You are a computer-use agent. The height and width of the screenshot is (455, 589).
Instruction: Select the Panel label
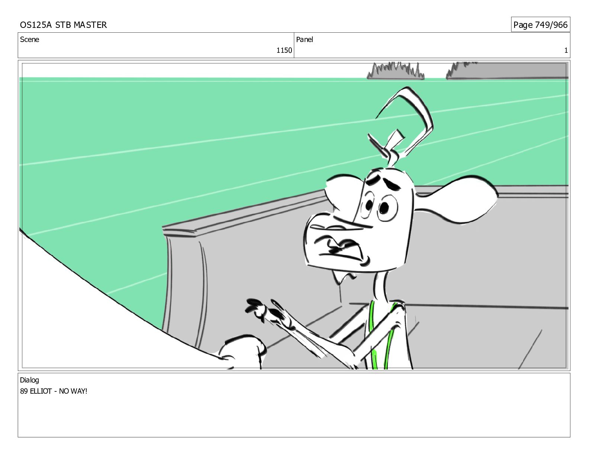(x=305, y=39)
